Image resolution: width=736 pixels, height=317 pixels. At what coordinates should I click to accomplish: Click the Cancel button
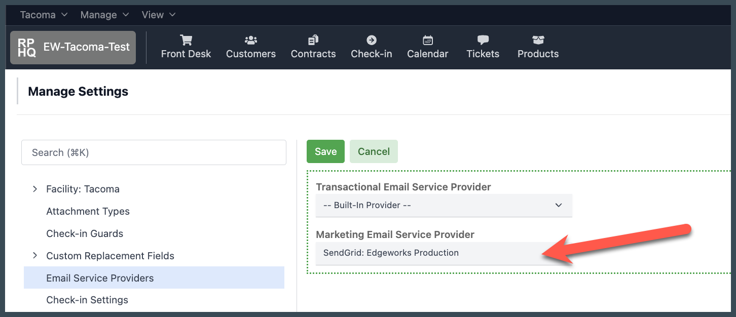[374, 151]
